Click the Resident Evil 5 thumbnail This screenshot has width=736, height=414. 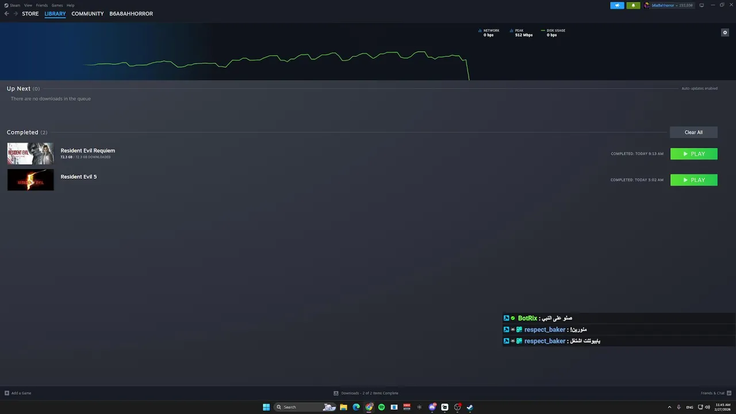[30, 180]
